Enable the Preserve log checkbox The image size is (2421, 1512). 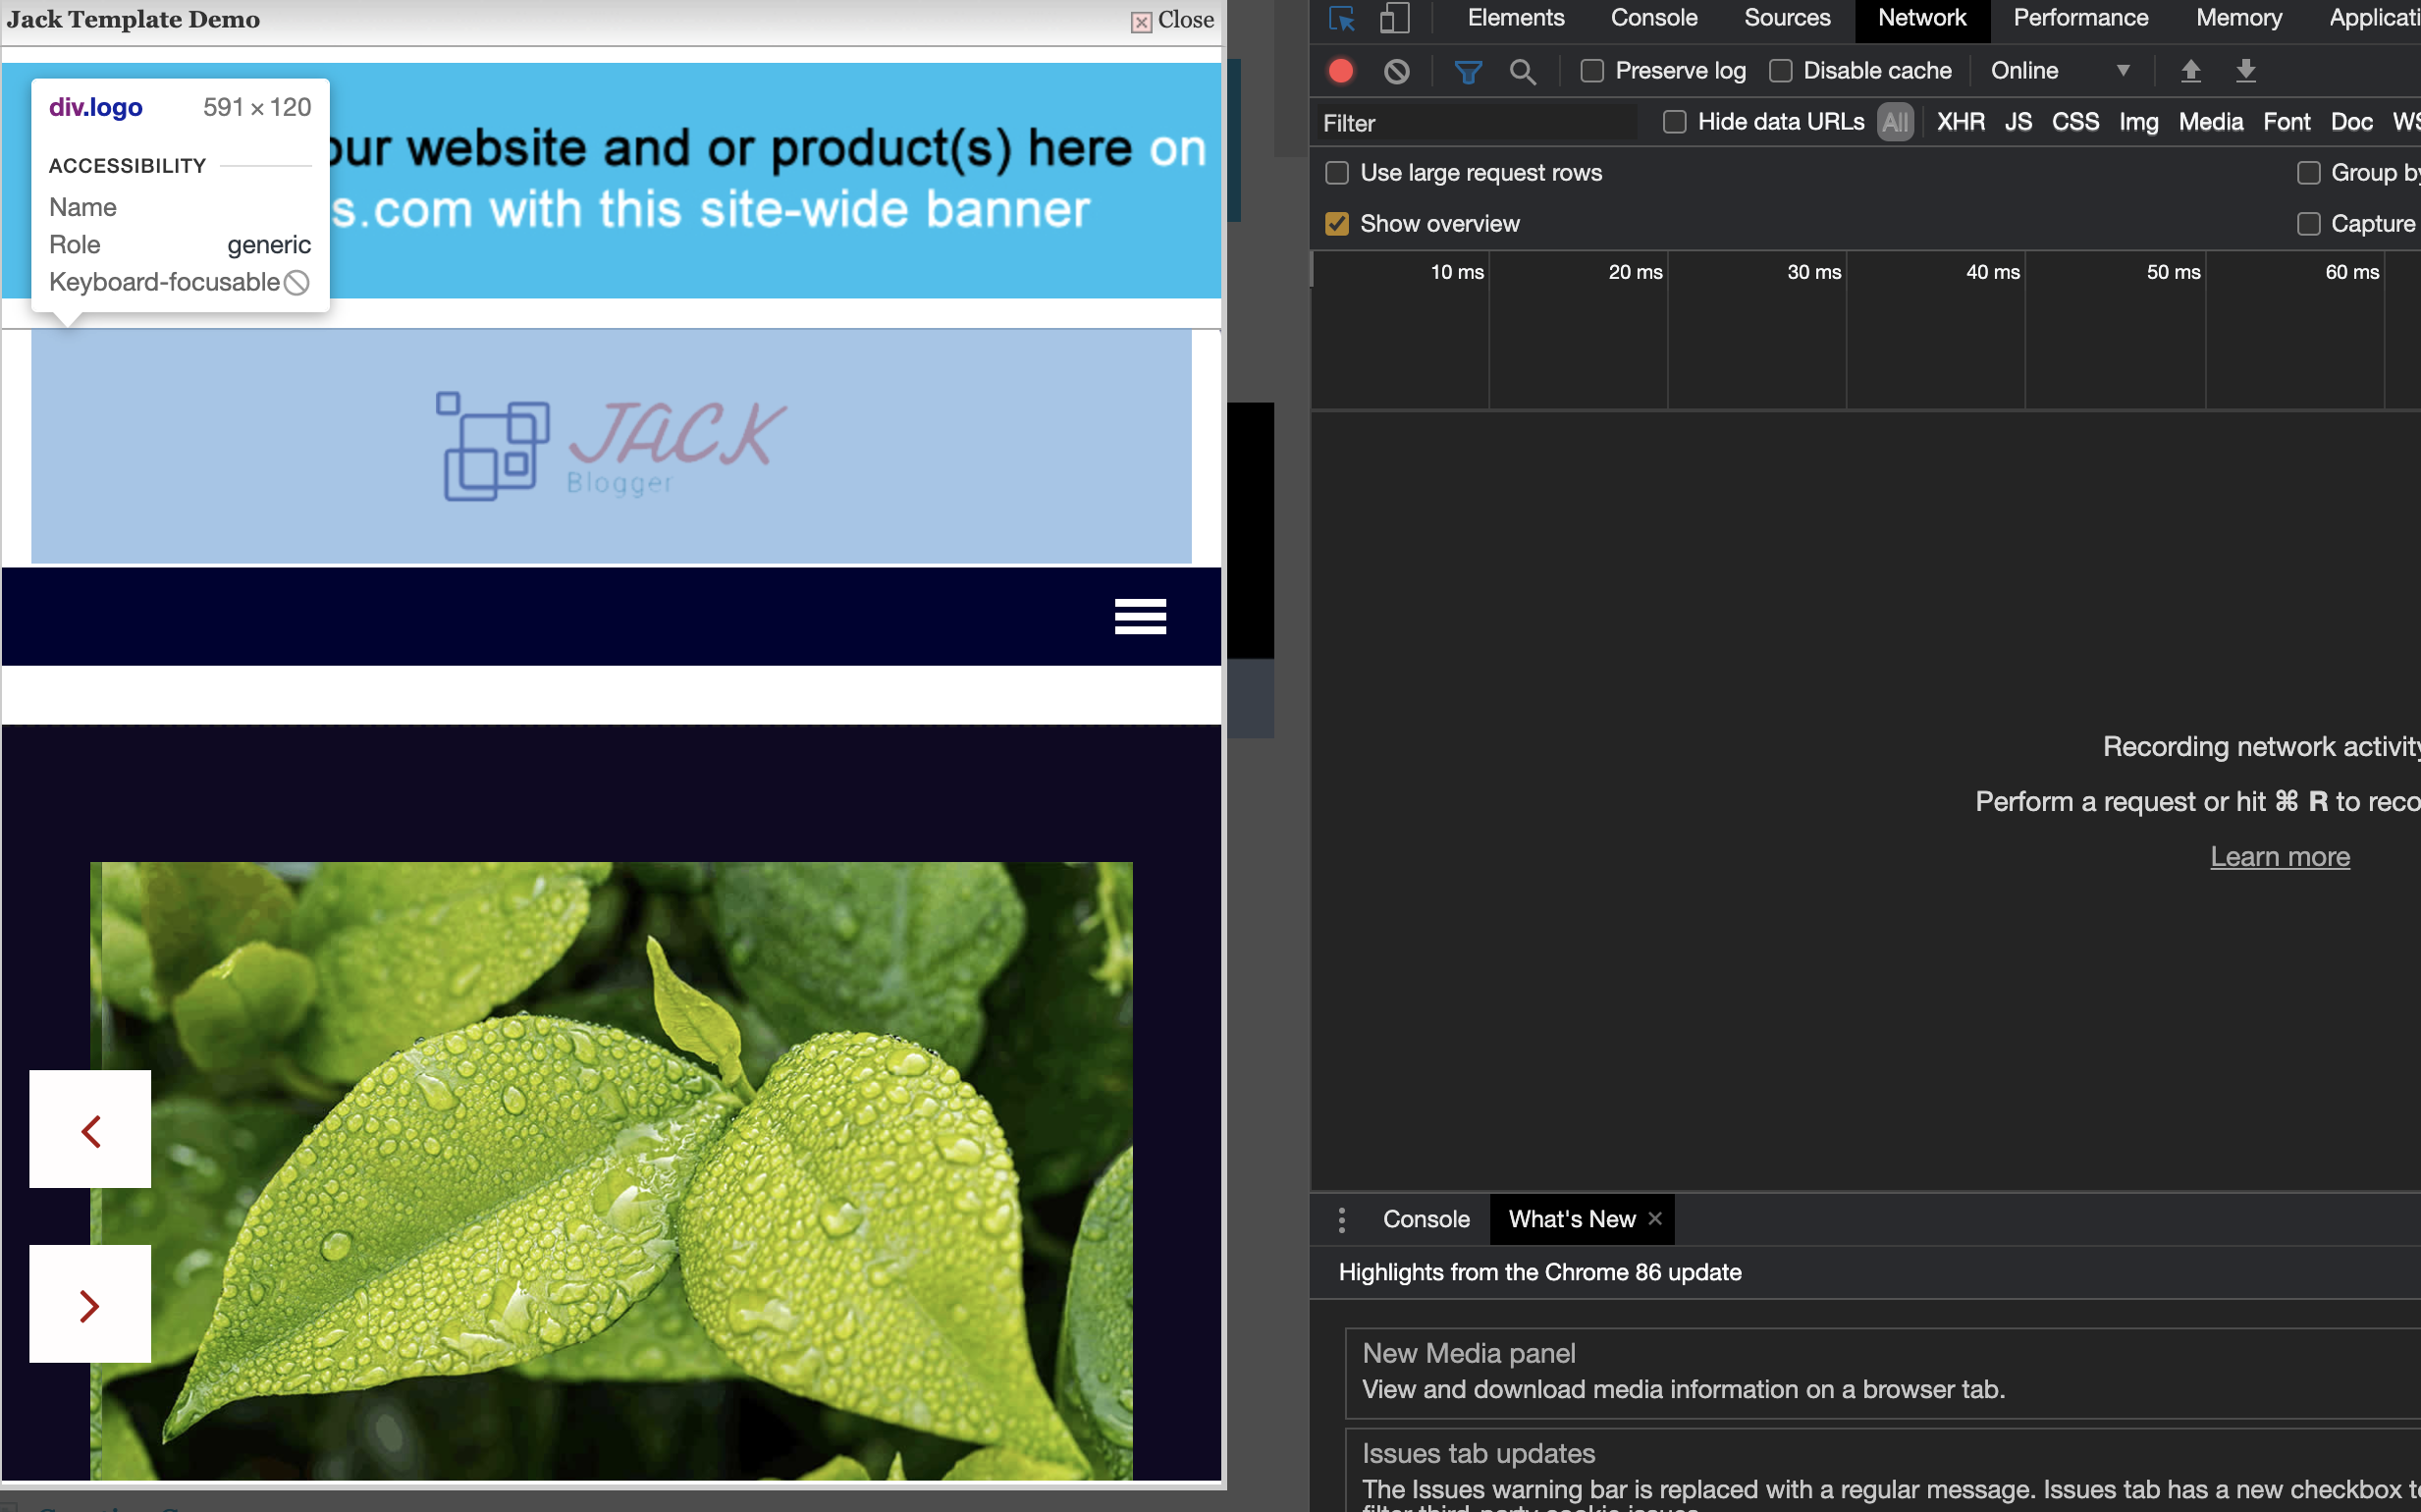(1592, 71)
